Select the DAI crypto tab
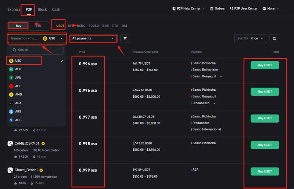 (124, 26)
